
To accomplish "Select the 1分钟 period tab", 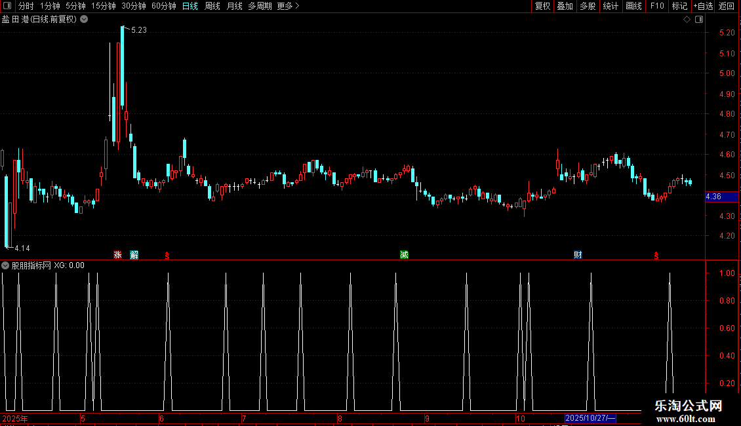I will [50, 6].
